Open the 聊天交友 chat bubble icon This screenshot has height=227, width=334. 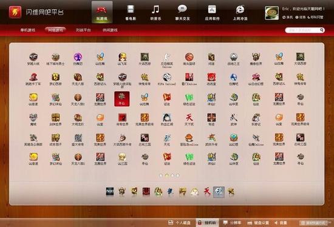pyautogui.click(x=182, y=12)
